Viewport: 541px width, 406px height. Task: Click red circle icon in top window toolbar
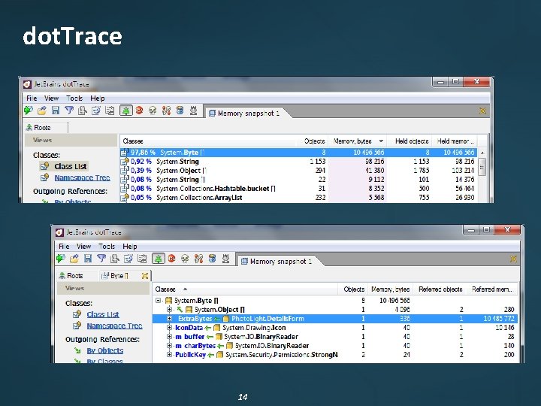[140, 111]
